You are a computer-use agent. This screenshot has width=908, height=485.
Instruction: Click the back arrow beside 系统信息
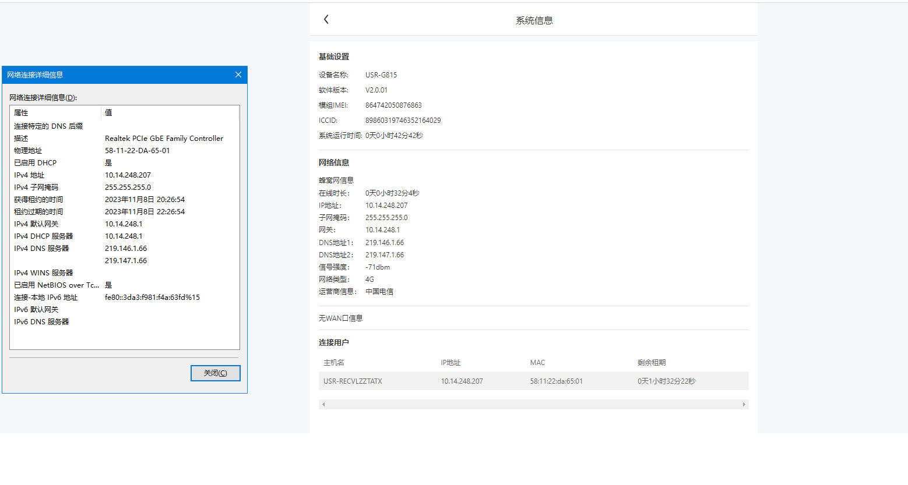click(326, 19)
